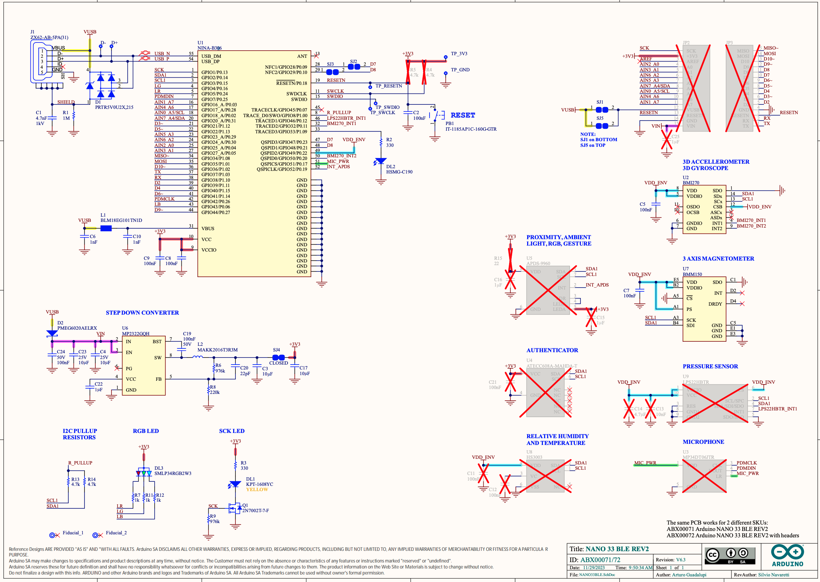Click the title NANO 33 BLE REV2
This screenshot has height=582, width=820.
coord(617,549)
